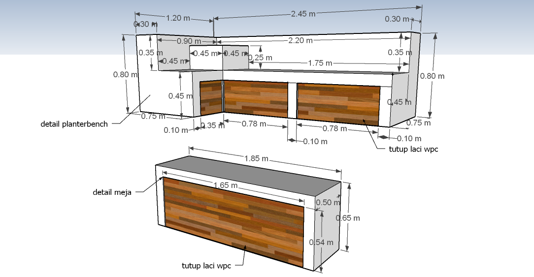Click the 0.65 m table height label

coord(348,218)
